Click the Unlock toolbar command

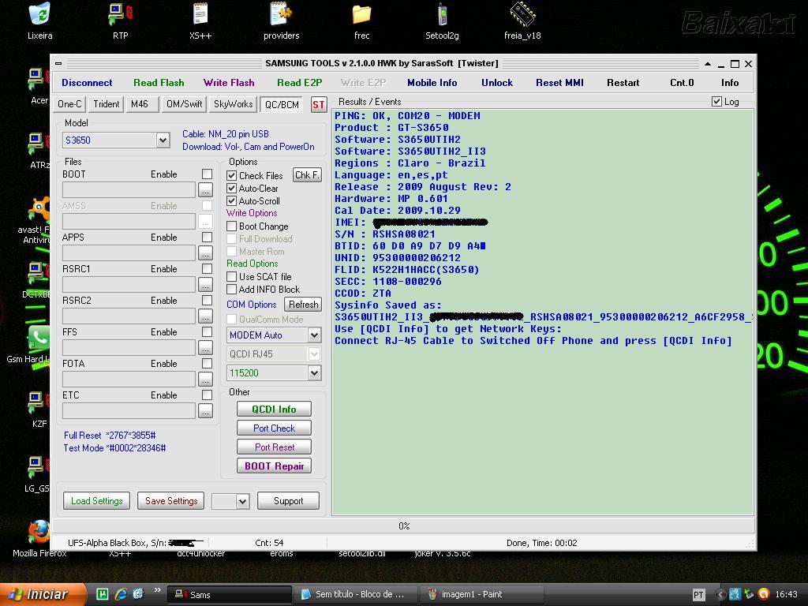coord(497,83)
